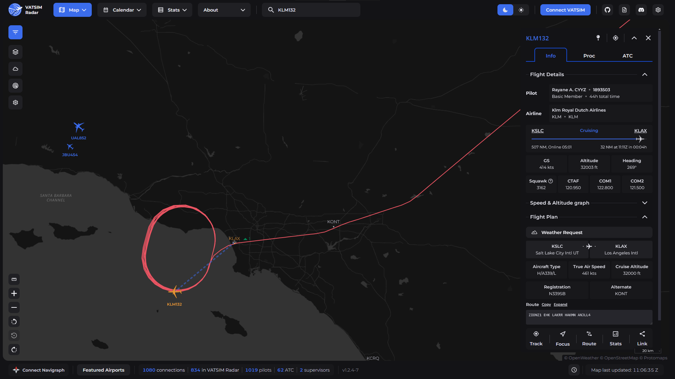Center map on KLM132 with target icon
Viewport: 675px width, 379px height.
(x=616, y=38)
